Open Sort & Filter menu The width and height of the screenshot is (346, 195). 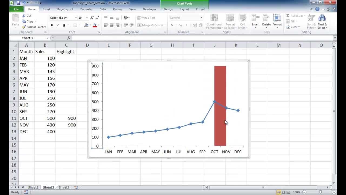point(311,22)
